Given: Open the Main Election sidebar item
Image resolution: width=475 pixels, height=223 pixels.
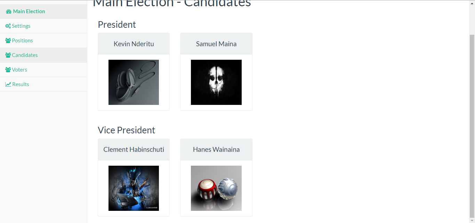Looking at the screenshot, I should [43, 11].
